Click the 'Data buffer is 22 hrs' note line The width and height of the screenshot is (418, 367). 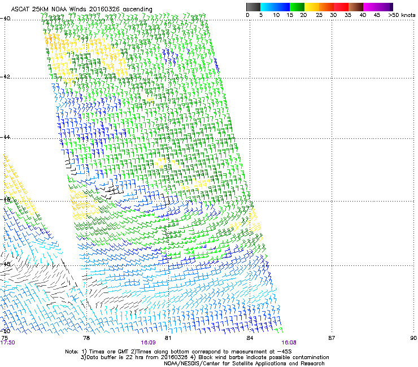point(204,357)
